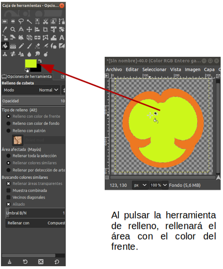The height and width of the screenshot is (269, 223).
Task: Adjust the Umbral B/N threshold slider
Action: [35, 213]
